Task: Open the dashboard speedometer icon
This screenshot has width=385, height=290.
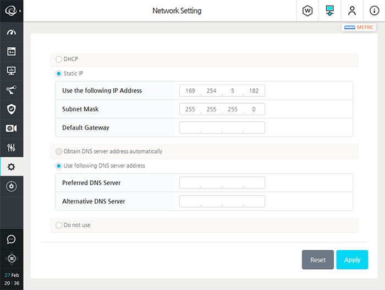Action: pos(12,32)
